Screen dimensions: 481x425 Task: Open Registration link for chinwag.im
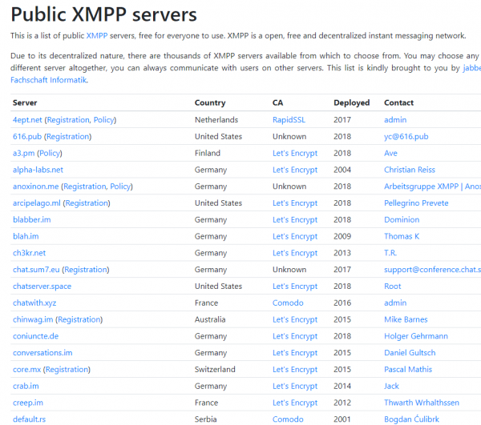79,320
